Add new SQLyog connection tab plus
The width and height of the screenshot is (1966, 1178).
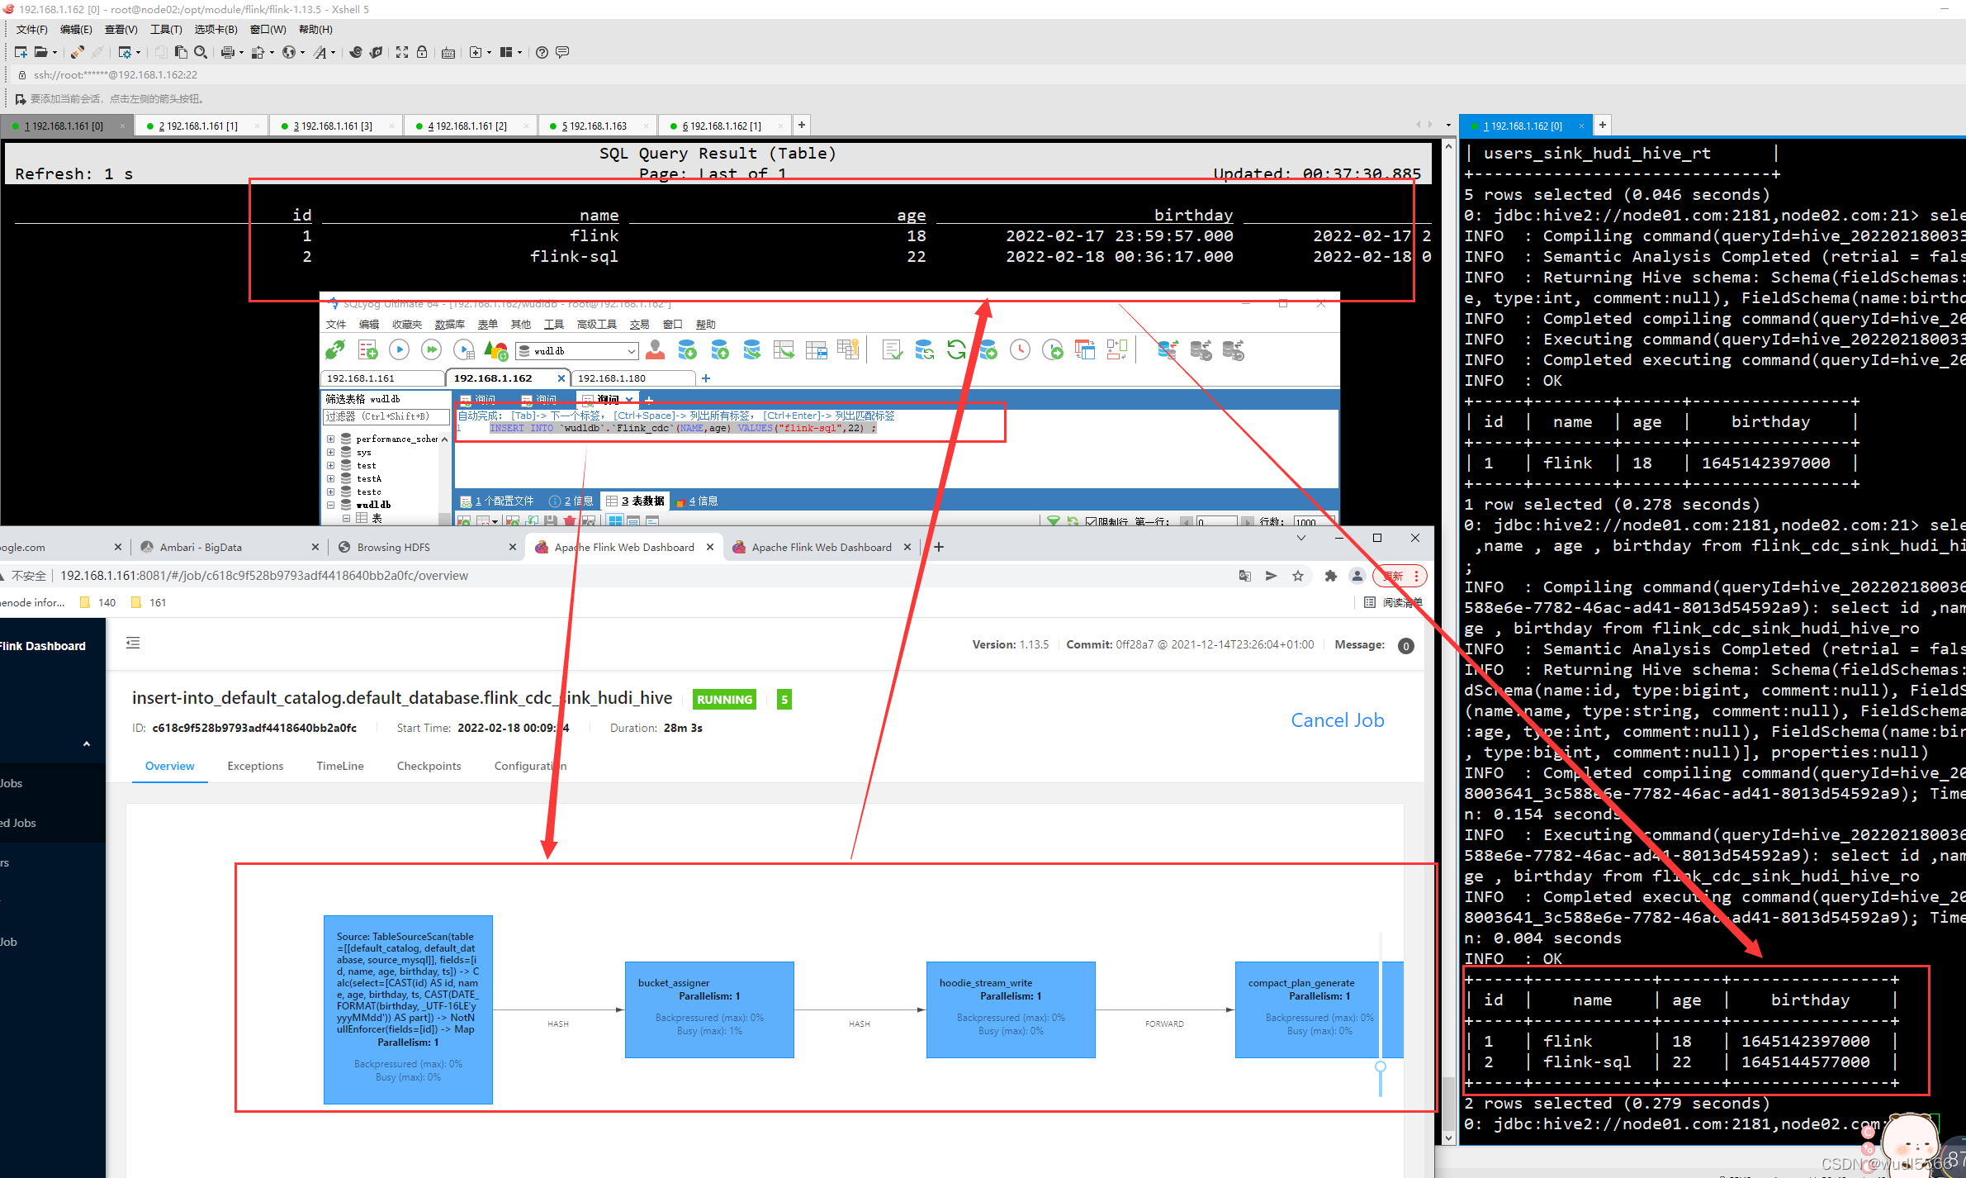coord(706,378)
